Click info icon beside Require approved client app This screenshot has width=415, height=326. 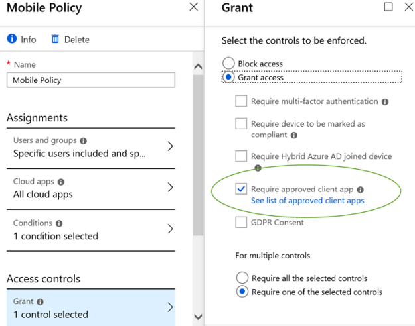[361, 190]
